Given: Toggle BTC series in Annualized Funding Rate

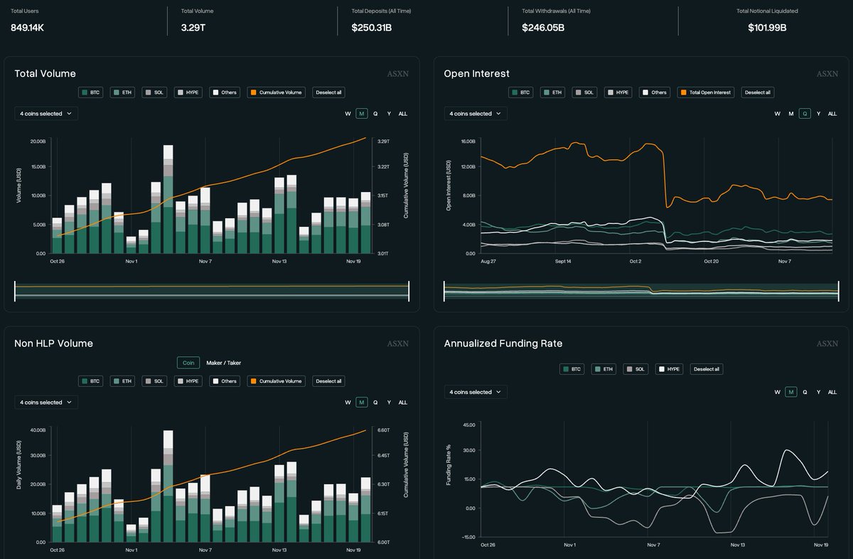Looking at the screenshot, I should click(572, 369).
